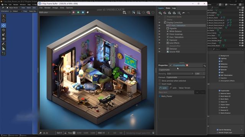Select the Blender cursor tool icon
The width and height of the screenshot is (245, 137).
pyautogui.click(x=3, y=21)
